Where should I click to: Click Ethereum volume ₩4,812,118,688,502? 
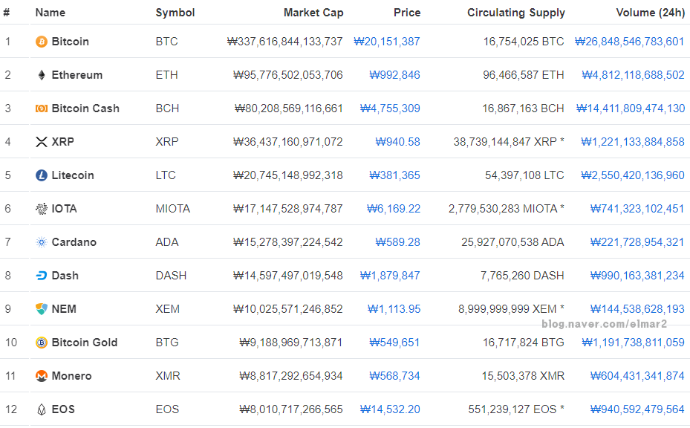pos(634,75)
